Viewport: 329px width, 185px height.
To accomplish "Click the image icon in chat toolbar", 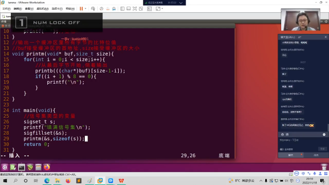I will pos(287,135).
